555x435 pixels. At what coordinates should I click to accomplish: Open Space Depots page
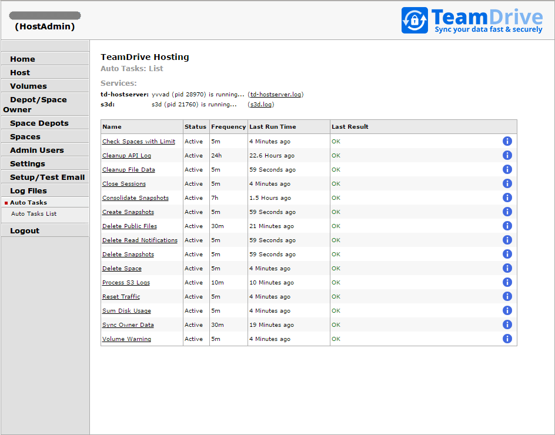(45, 123)
